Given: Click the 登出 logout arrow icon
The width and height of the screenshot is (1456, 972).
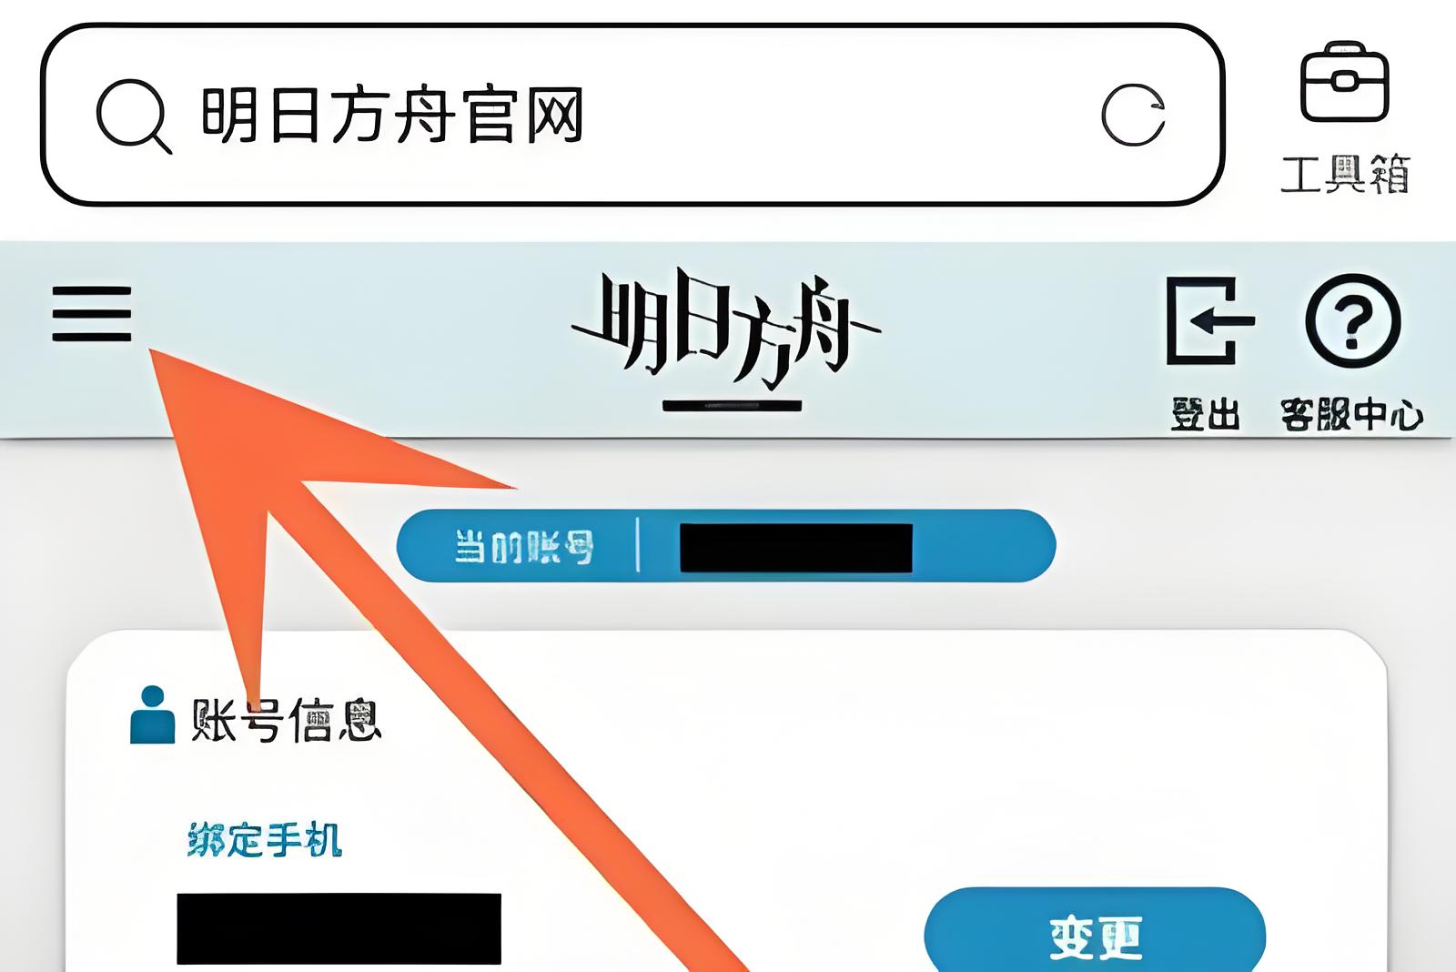Looking at the screenshot, I should (1210, 321).
